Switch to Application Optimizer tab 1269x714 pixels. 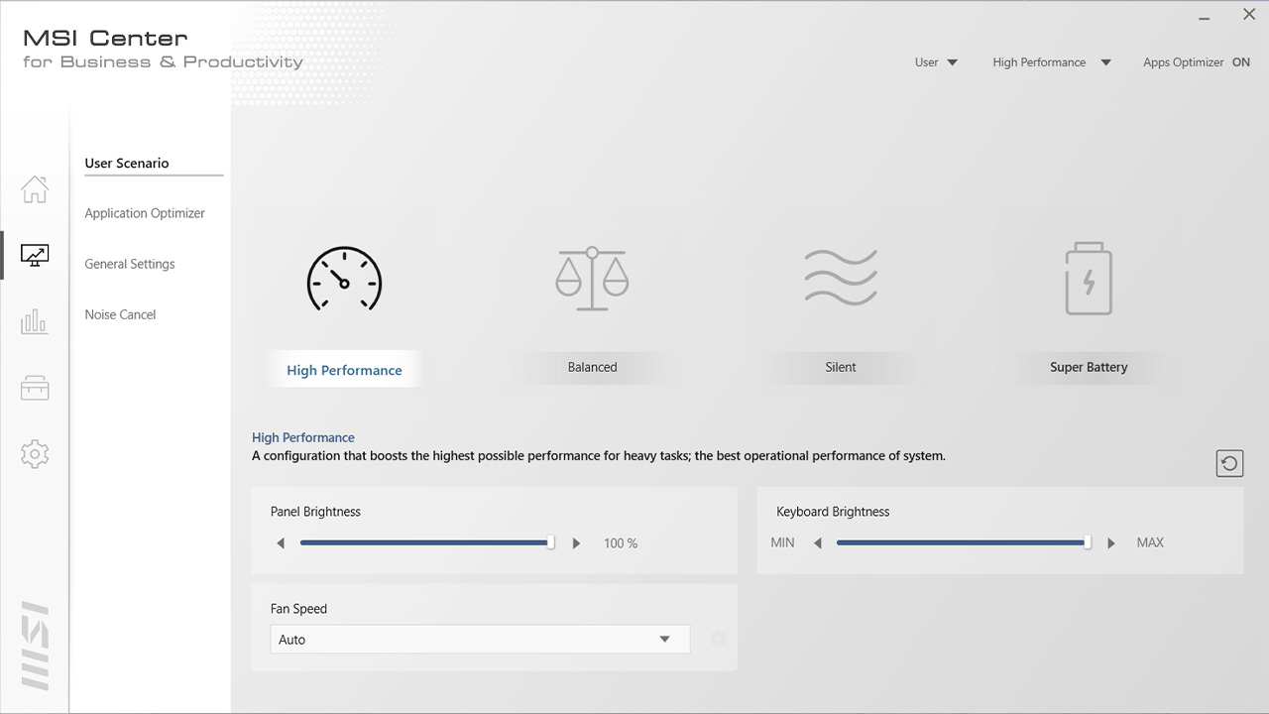(x=145, y=213)
